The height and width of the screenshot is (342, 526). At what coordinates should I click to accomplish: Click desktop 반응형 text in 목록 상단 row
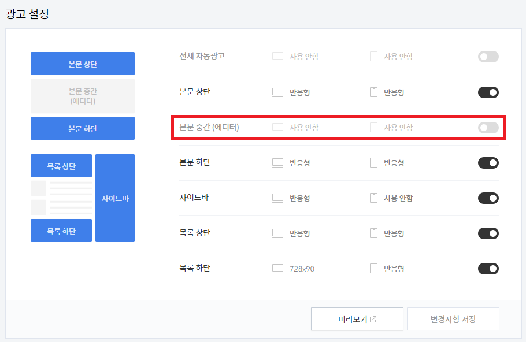[x=299, y=233]
